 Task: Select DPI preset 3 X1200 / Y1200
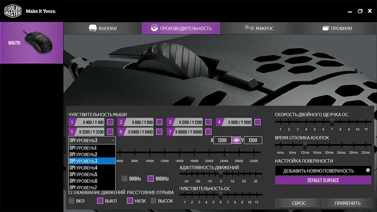[x=185, y=122]
